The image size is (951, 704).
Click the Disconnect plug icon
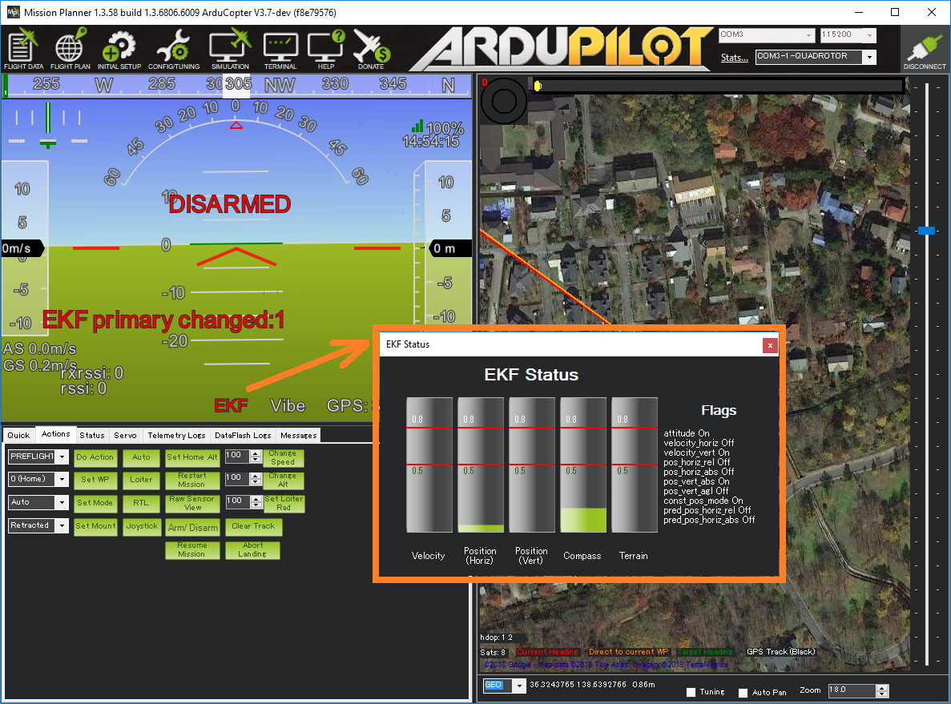924,46
